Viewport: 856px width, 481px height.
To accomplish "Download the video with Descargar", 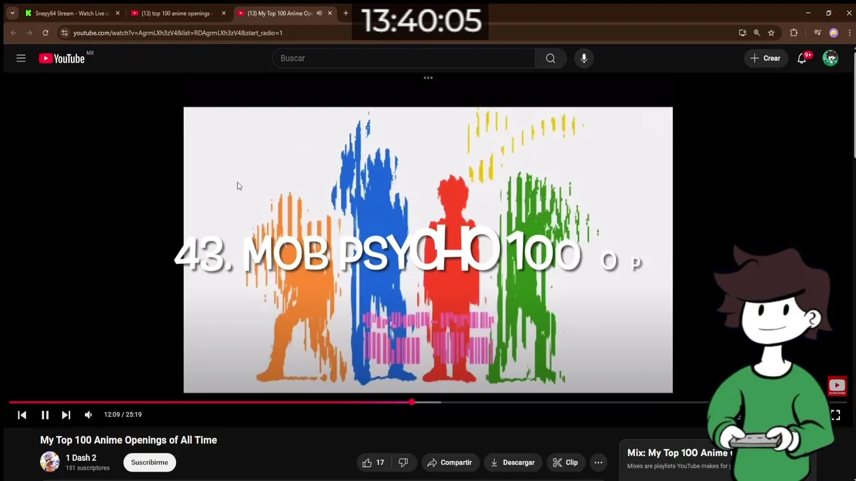I will [512, 462].
